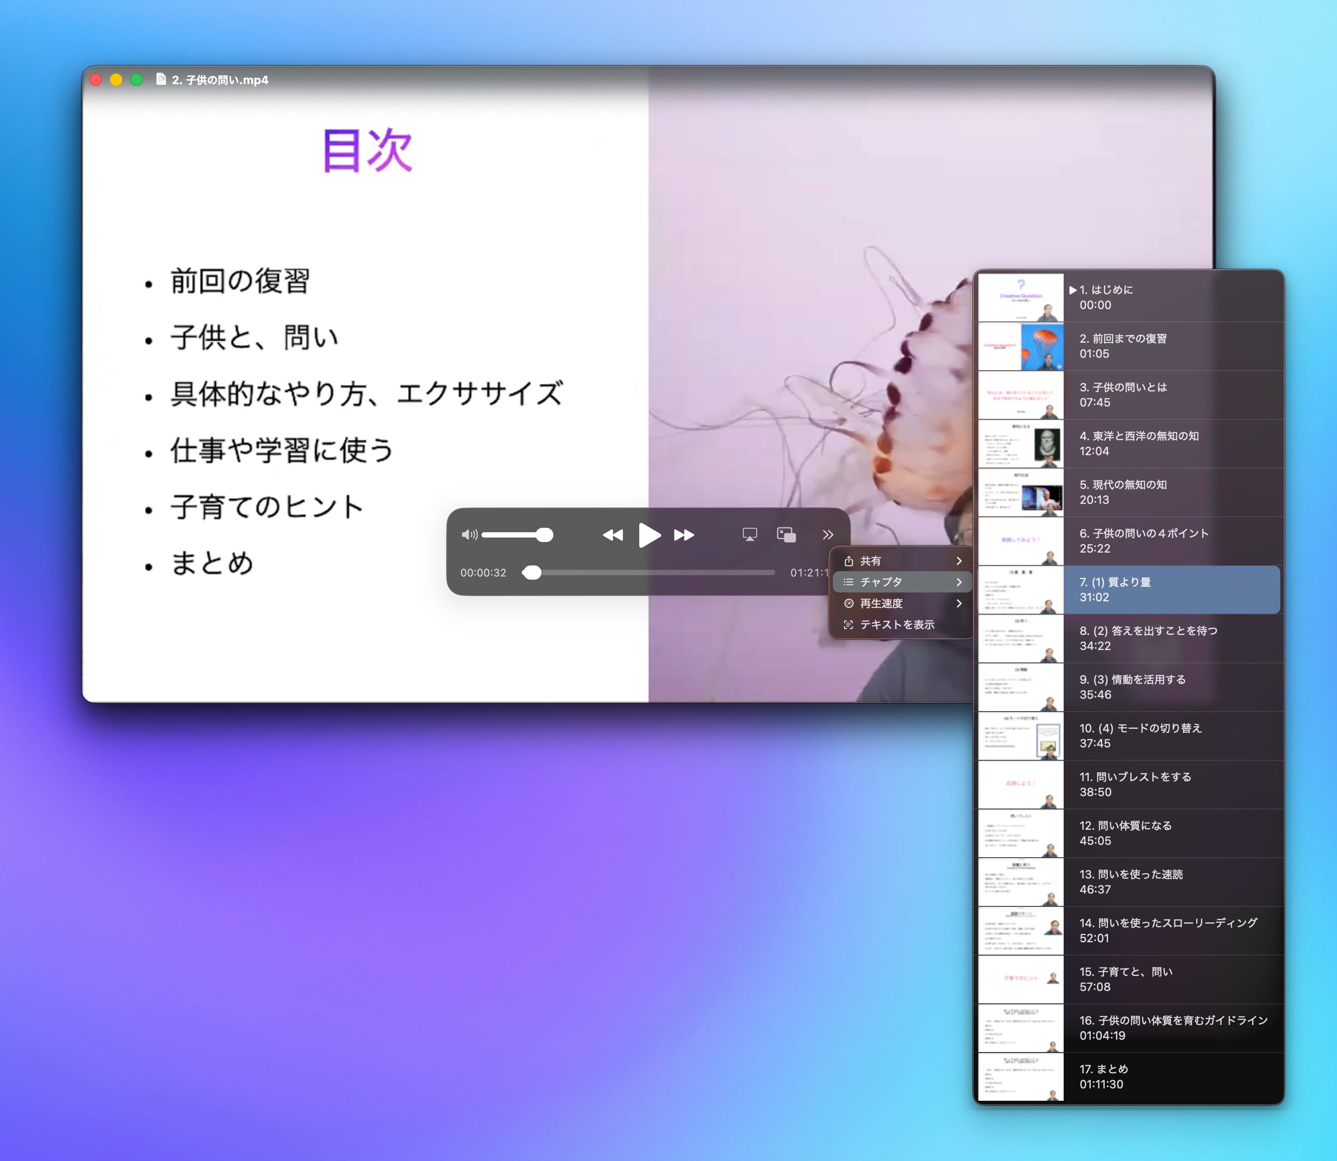This screenshot has height=1161, width=1337.
Task: Click the playback timeline scrubber handle
Action: (532, 573)
